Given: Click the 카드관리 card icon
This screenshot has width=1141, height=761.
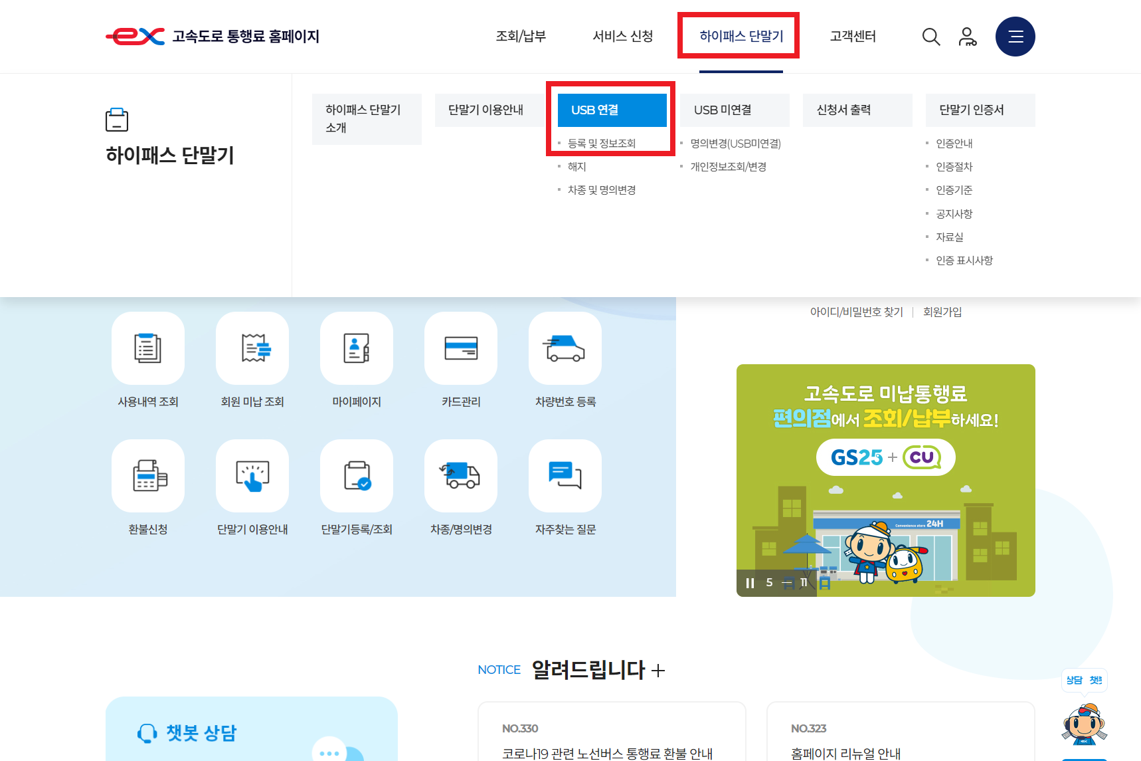Looking at the screenshot, I should coord(460,348).
